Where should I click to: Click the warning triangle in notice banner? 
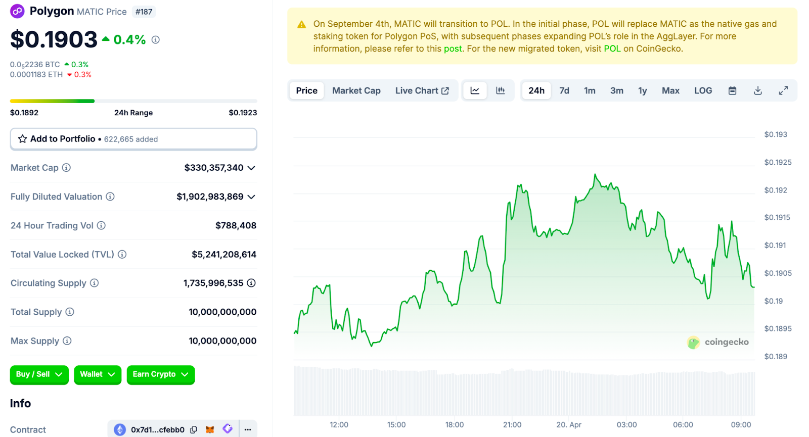(x=302, y=24)
